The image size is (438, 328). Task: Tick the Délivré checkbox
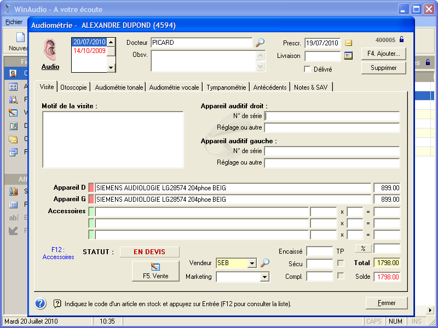click(x=308, y=69)
